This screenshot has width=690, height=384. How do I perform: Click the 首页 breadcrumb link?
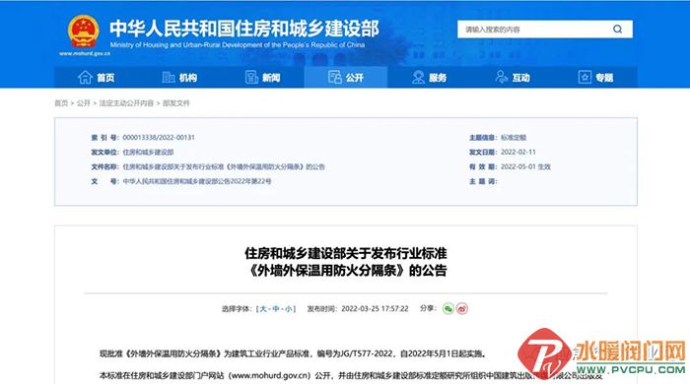point(61,102)
